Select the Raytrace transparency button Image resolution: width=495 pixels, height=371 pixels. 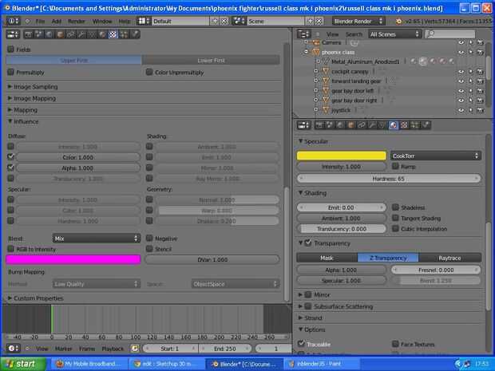coord(449,258)
